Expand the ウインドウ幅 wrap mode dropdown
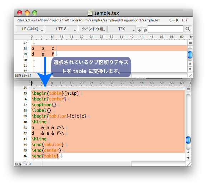This screenshot has width=207, height=186. [92, 29]
